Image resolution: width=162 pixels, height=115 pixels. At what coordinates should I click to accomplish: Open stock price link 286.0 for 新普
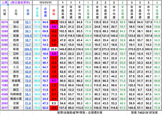(28, 49)
